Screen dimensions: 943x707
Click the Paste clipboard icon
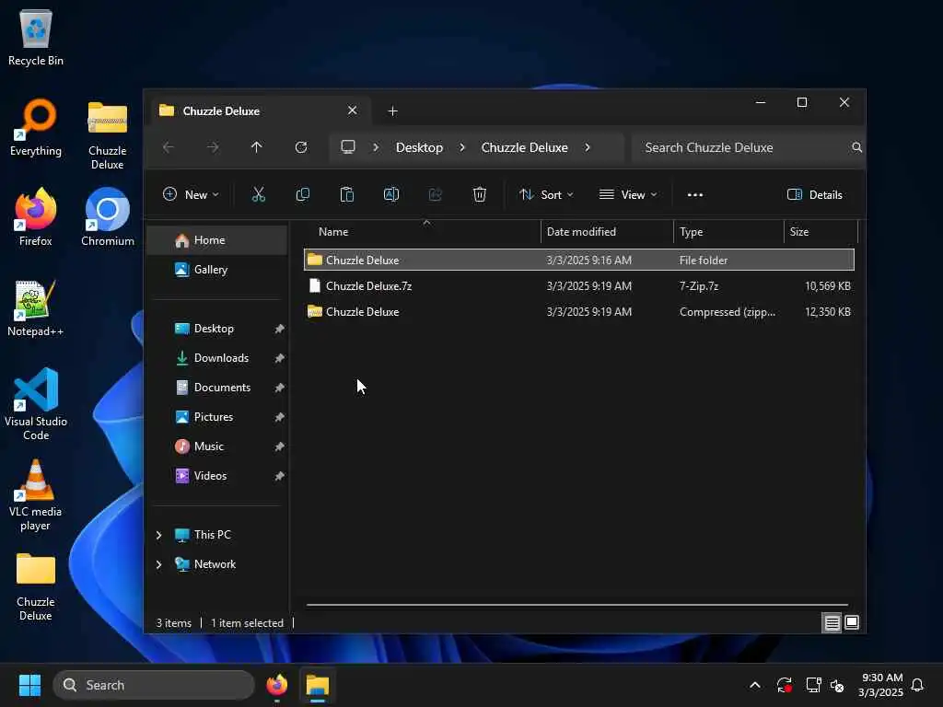(x=347, y=195)
